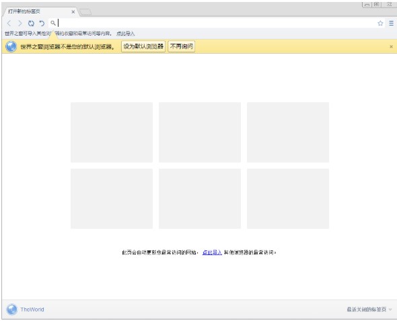Open a new tab with the new-tab button
Viewport: 397px width, 321px height.
click(85, 12)
